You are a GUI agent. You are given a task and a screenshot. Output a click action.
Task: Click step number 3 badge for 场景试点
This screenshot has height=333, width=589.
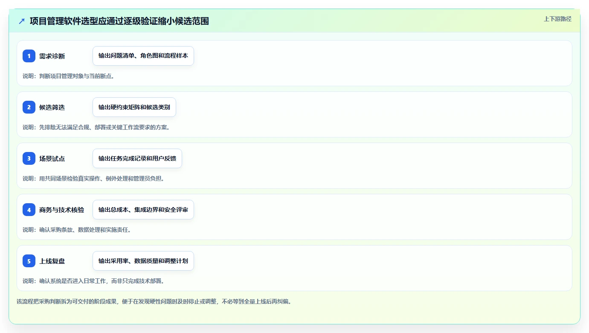[29, 158]
